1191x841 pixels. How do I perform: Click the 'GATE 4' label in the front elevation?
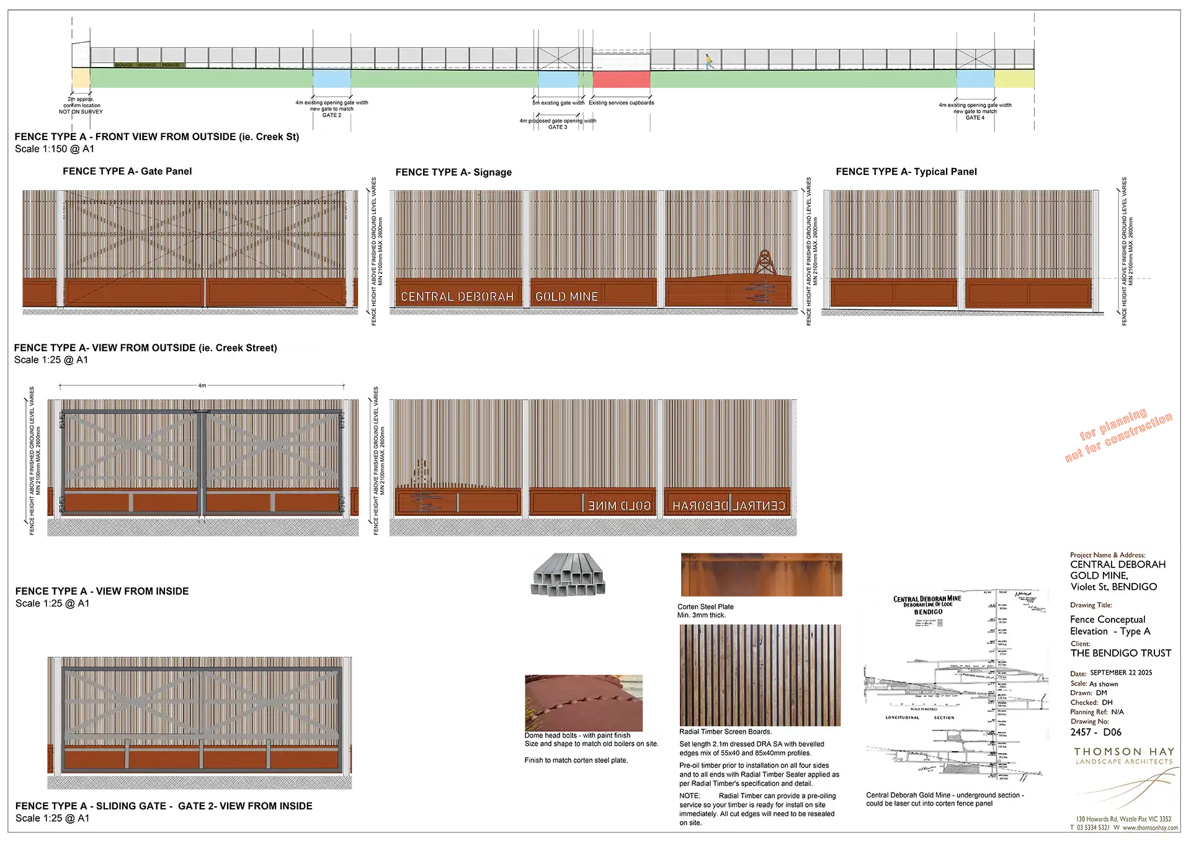(975, 118)
